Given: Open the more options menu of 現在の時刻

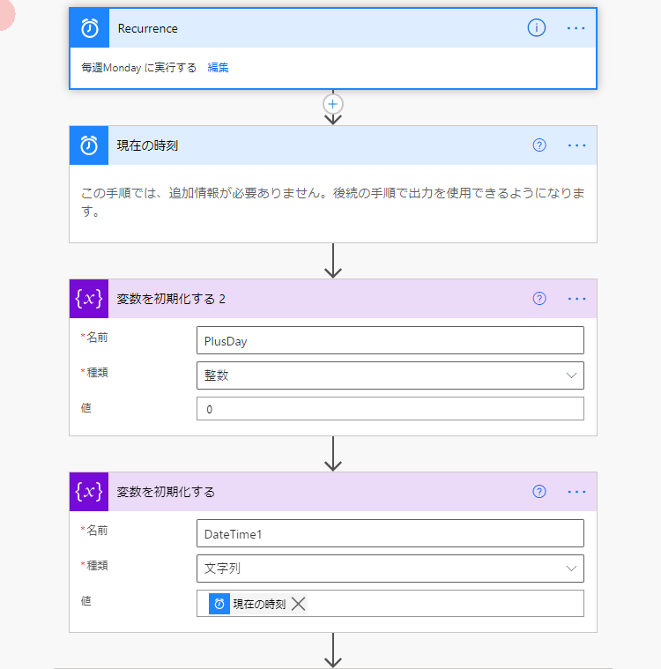Looking at the screenshot, I should tap(576, 145).
